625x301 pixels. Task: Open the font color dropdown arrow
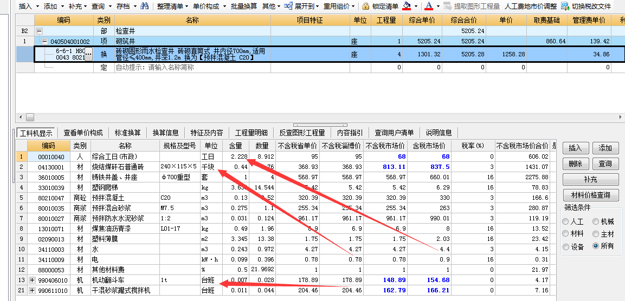(438, 6)
